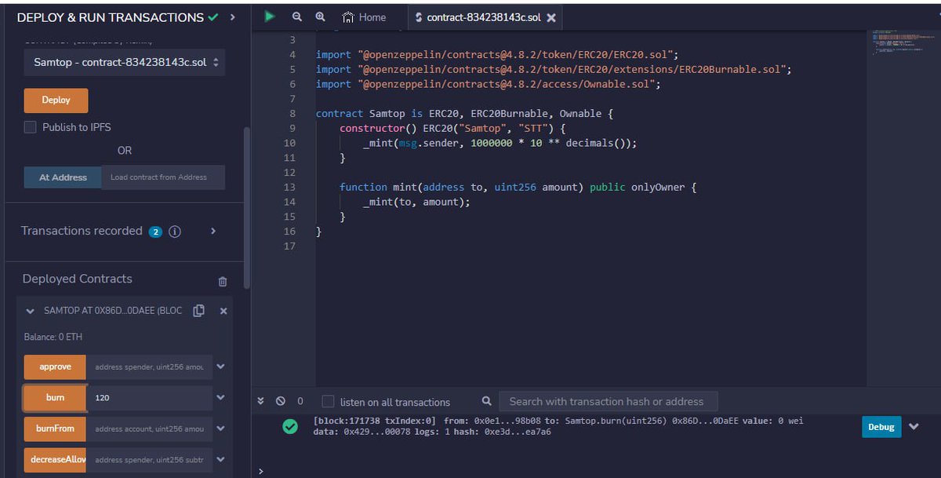Toggle listen on all transactions
The width and height of the screenshot is (941, 478).
tap(329, 401)
